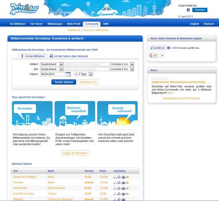
Task: Click the car icon in Gießen row
Action: tap(119, 194)
